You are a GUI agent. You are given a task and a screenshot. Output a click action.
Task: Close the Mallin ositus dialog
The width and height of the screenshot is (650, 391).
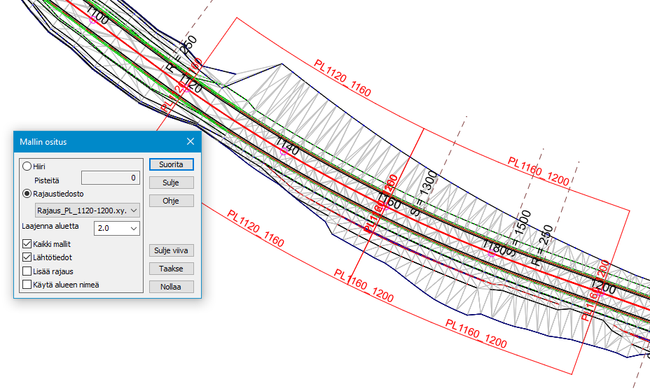[191, 141]
